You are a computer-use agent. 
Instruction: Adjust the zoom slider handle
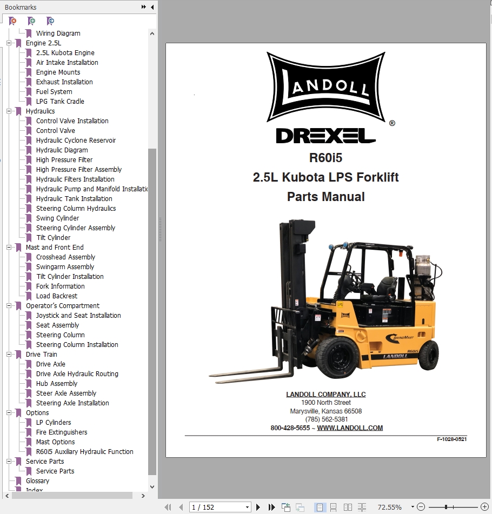click(446, 507)
